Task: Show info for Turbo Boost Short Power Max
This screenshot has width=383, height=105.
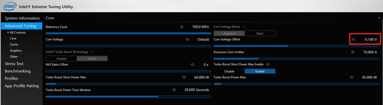Action: pos(184,77)
